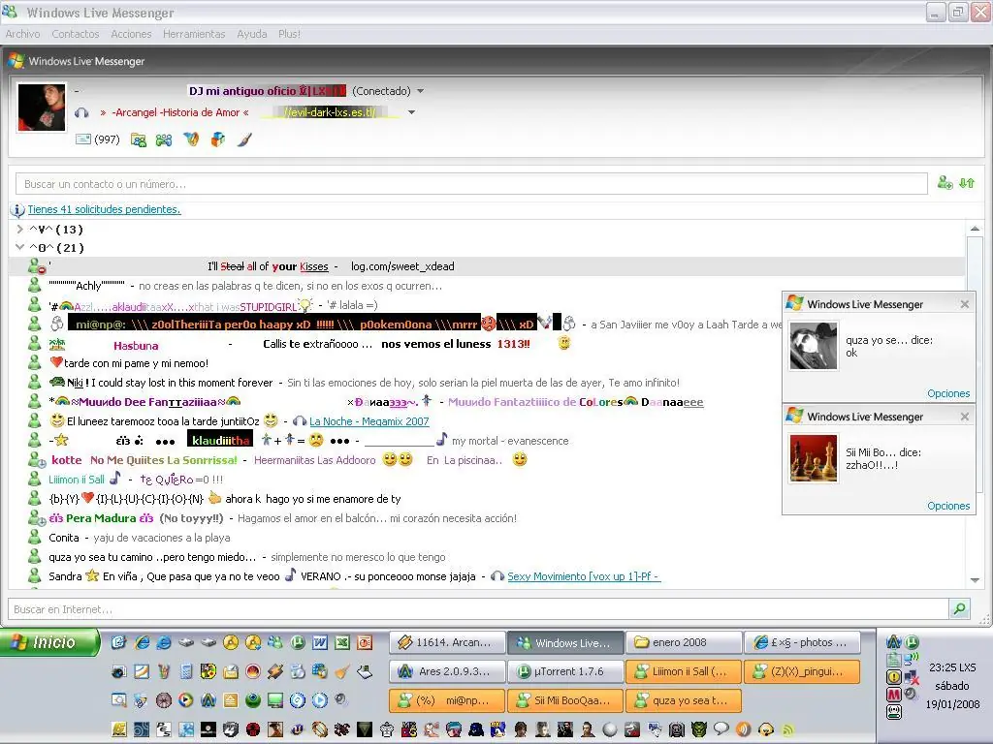Click the add contact icon next to search

(945, 183)
